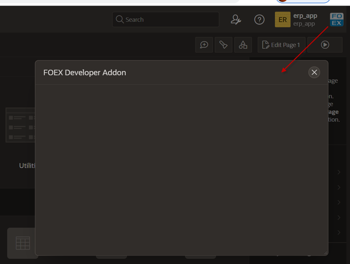
Task: Click the flashlight Spotlight search icon
Action: [x=224, y=45]
